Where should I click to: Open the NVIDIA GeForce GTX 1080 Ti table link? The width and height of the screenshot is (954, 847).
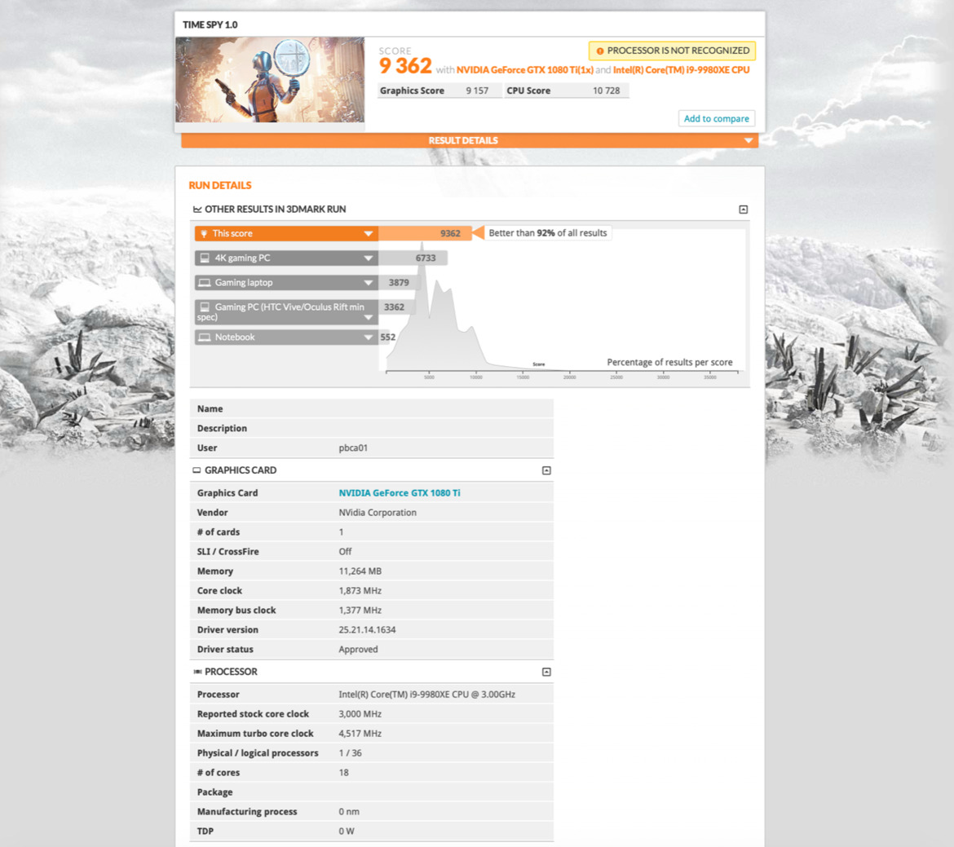click(x=399, y=493)
